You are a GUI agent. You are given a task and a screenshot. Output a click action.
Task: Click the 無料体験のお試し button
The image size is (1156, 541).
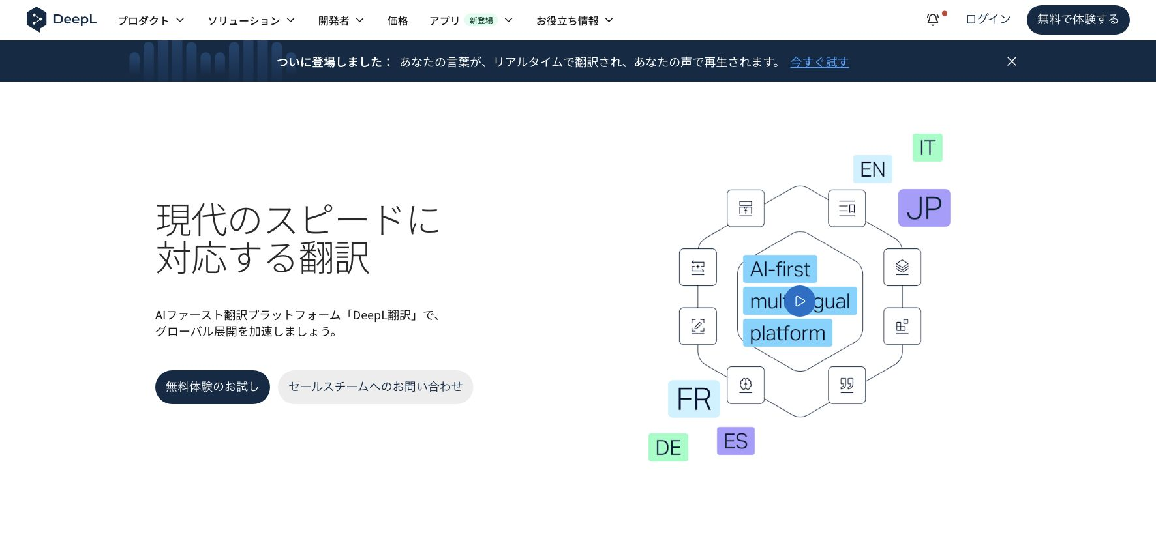pos(213,387)
